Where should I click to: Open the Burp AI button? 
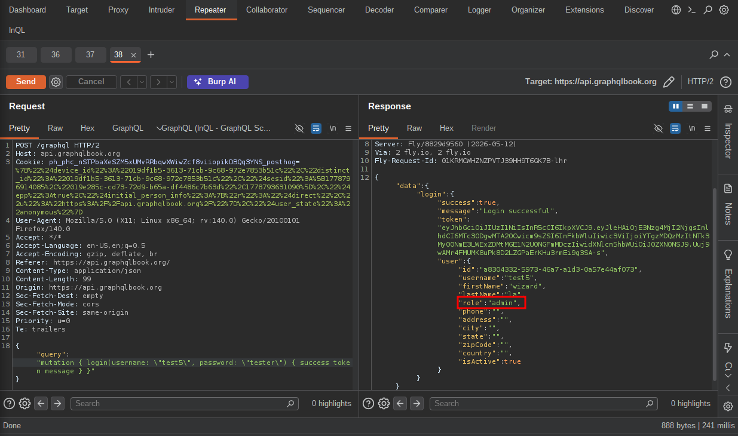(x=218, y=82)
